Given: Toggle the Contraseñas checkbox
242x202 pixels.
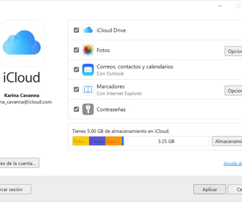Looking at the screenshot, I should [x=76, y=109].
